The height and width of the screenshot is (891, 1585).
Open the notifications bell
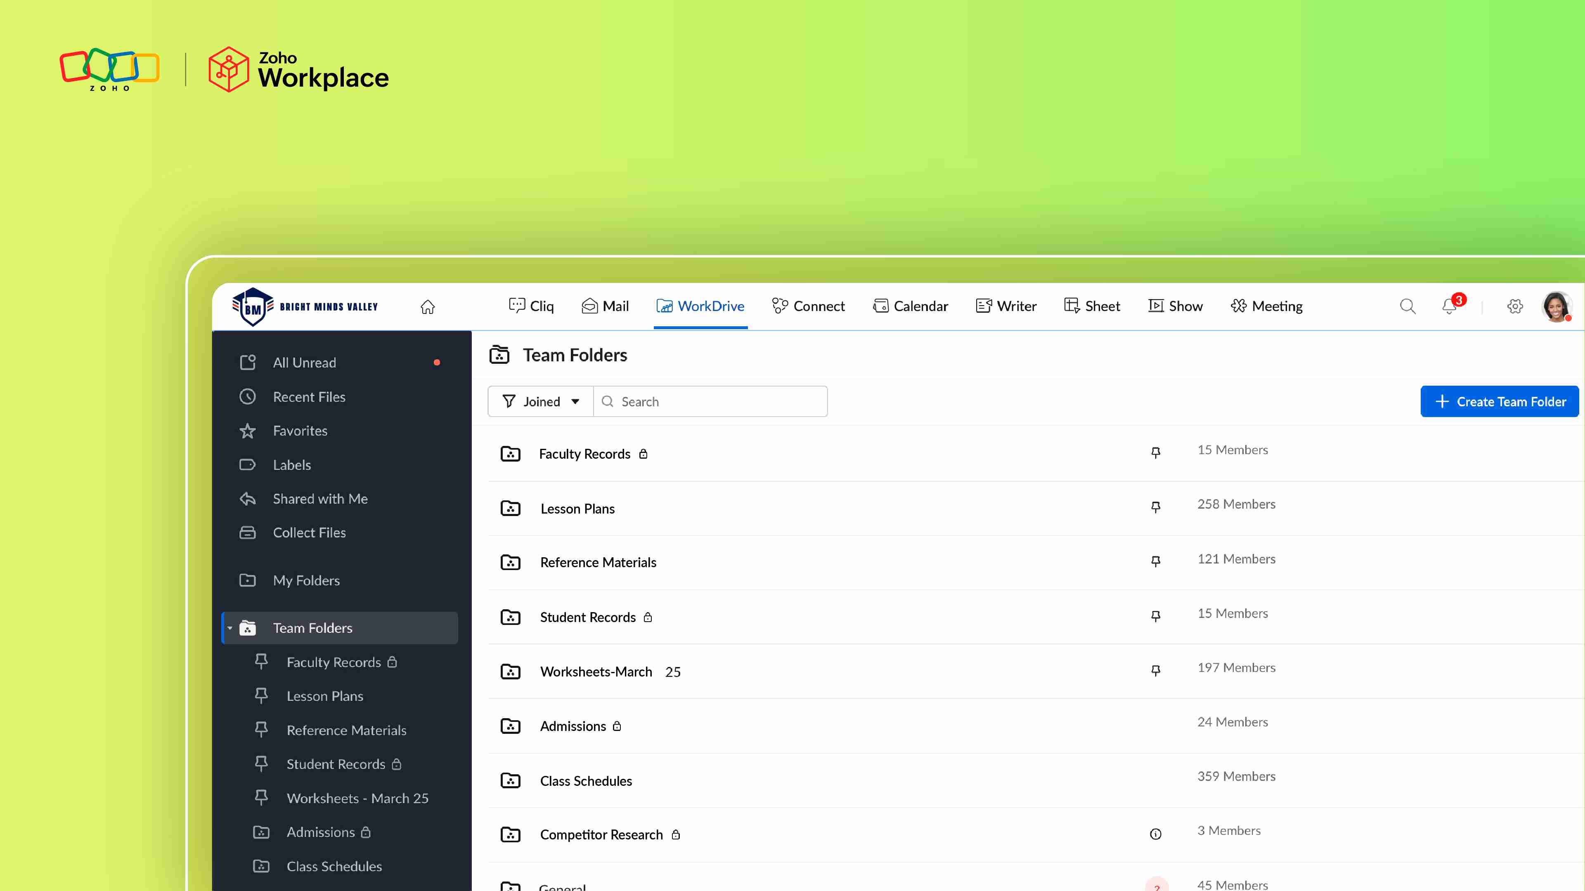pyautogui.click(x=1449, y=306)
